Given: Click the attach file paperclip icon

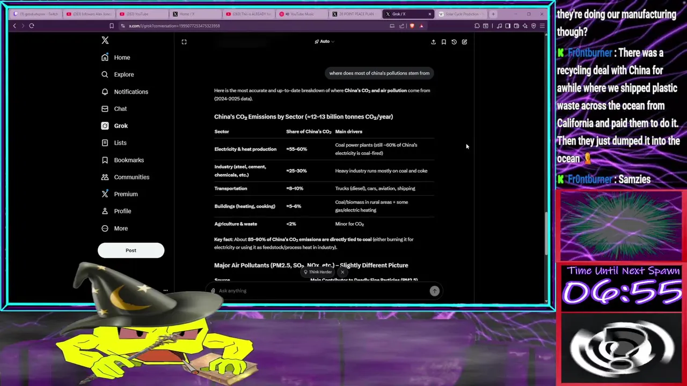Looking at the screenshot, I should click(213, 291).
